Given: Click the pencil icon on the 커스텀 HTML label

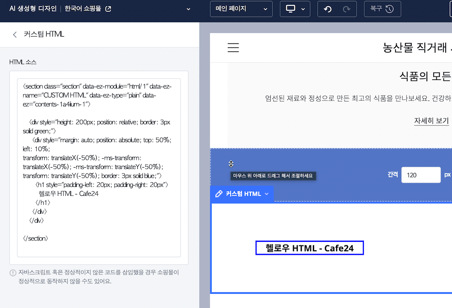Looking at the screenshot, I should (219, 194).
